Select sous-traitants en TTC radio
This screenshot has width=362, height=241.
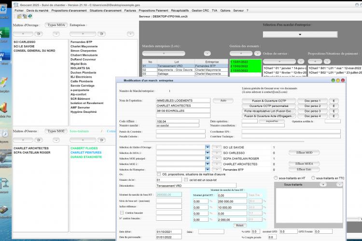tap(313, 178)
